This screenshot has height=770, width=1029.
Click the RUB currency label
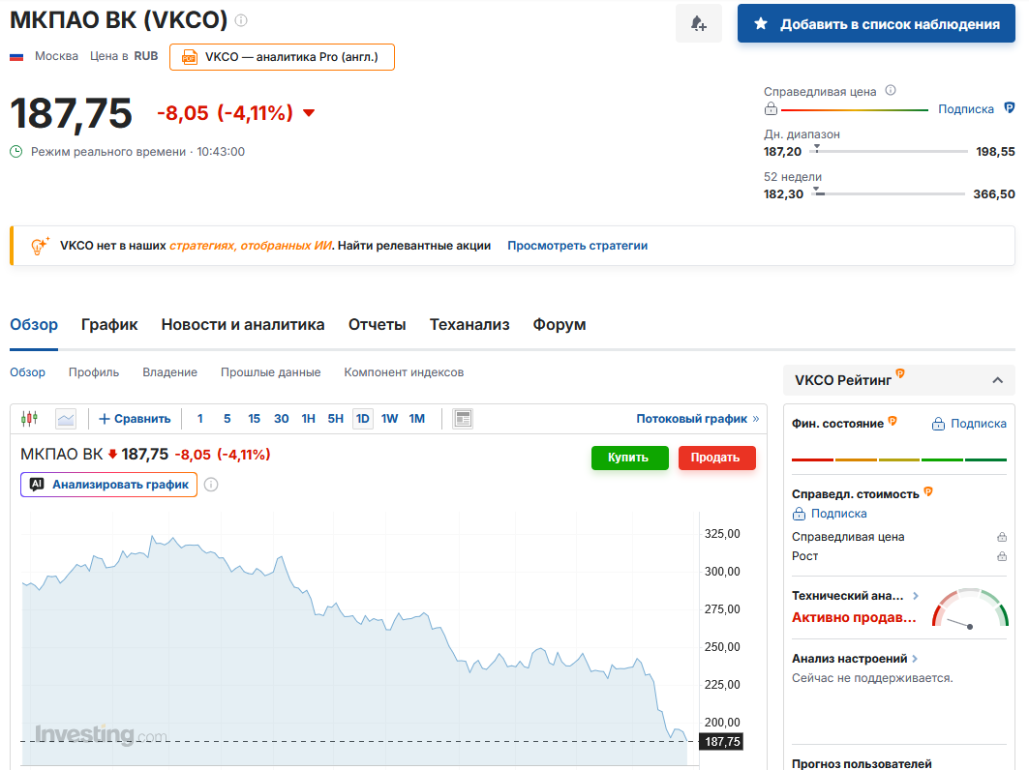pyautogui.click(x=146, y=56)
